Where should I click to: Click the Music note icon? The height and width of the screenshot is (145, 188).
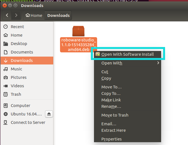[x=5, y=69]
